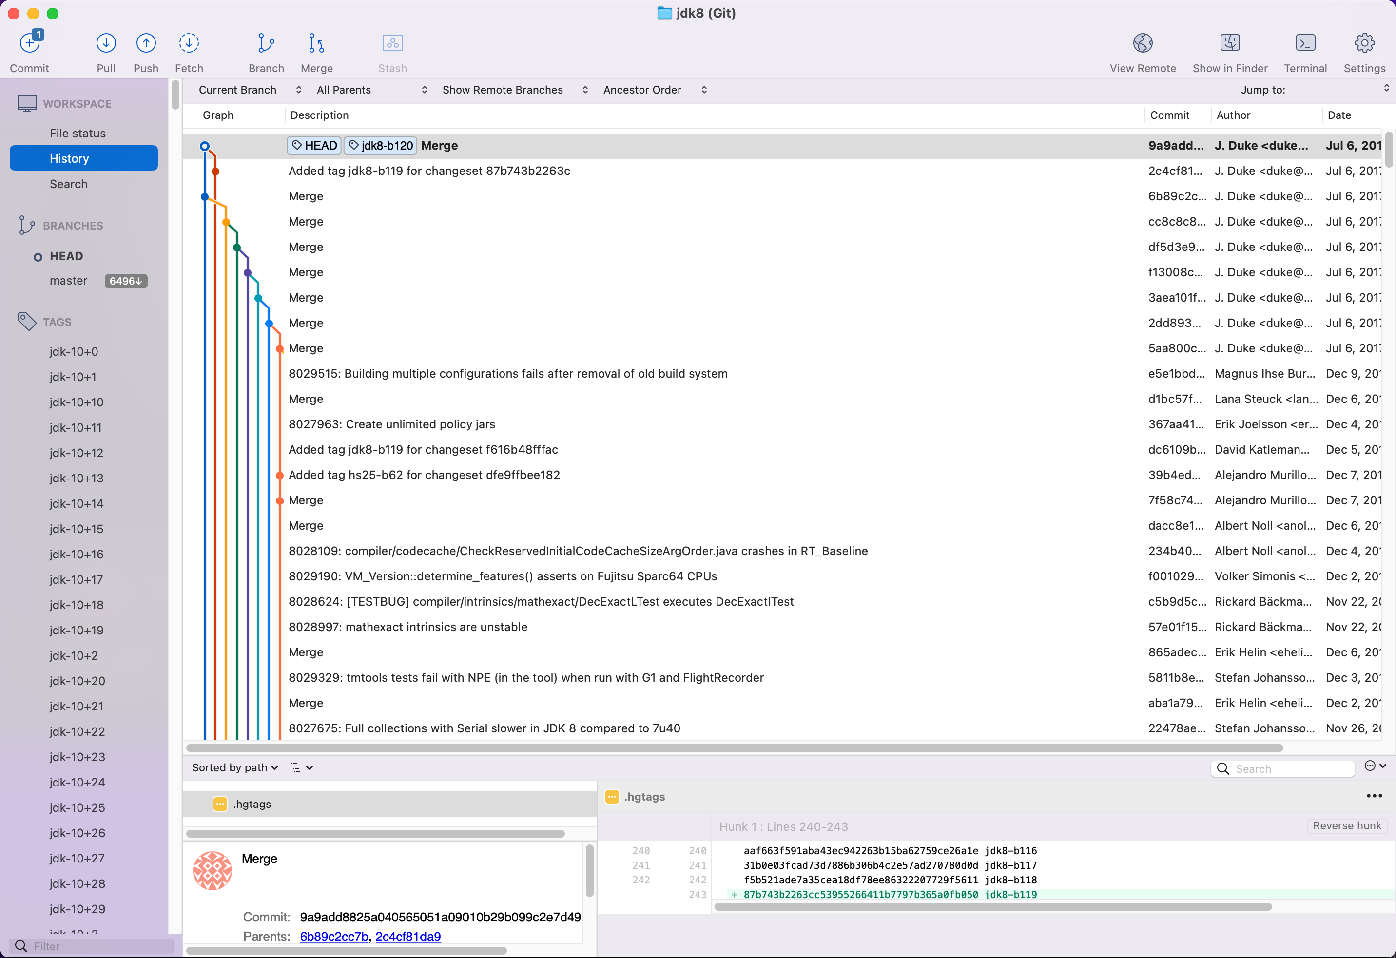1396x958 pixels.
Task: Open the Settings gear
Action: (x=1363, y=43)
